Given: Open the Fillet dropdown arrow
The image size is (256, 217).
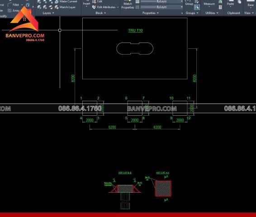Looking at the screenshot, I should [22, 5].
